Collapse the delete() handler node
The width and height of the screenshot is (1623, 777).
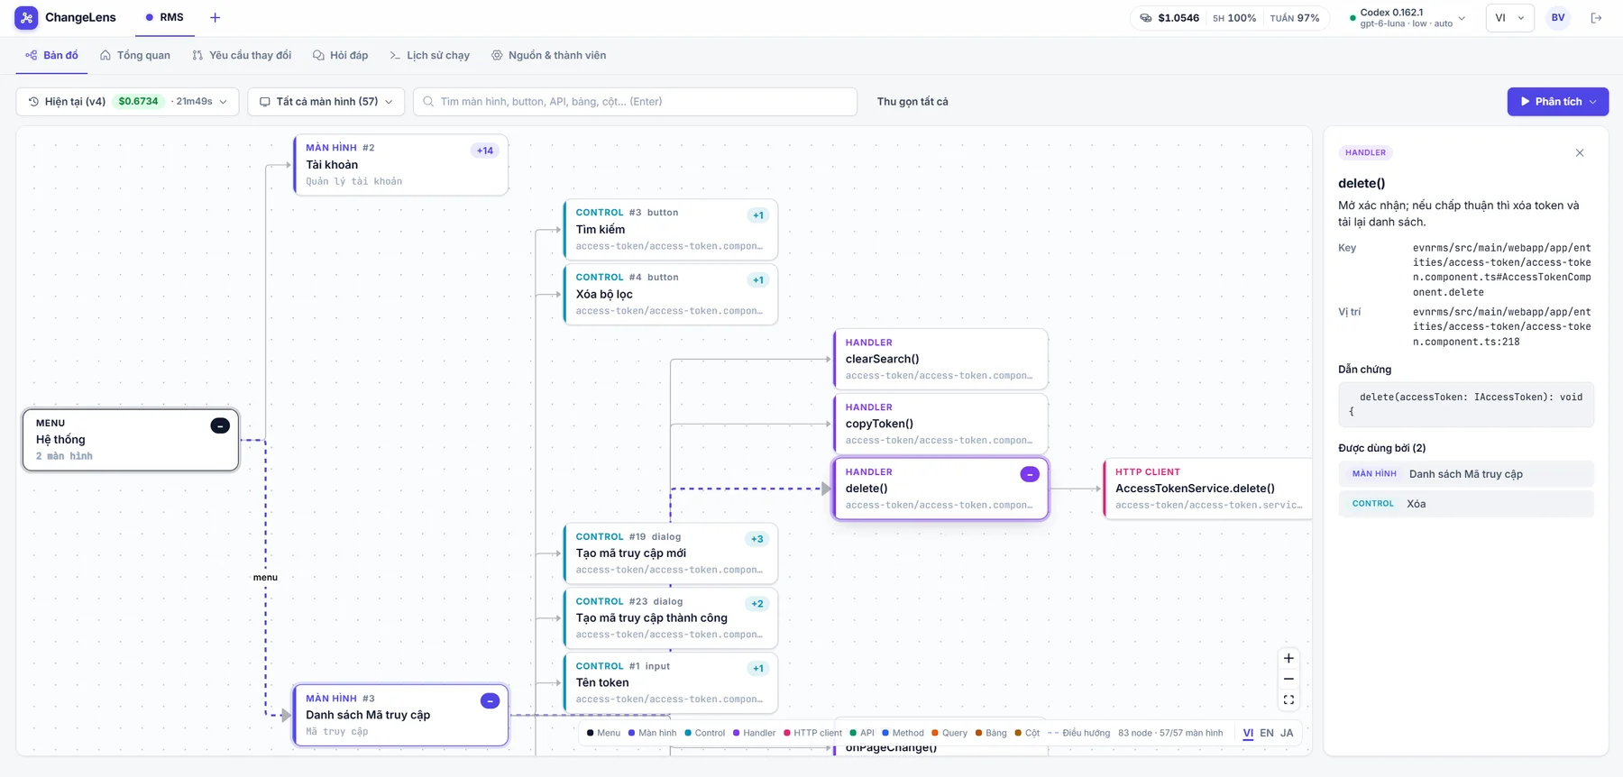[1030, 475]
